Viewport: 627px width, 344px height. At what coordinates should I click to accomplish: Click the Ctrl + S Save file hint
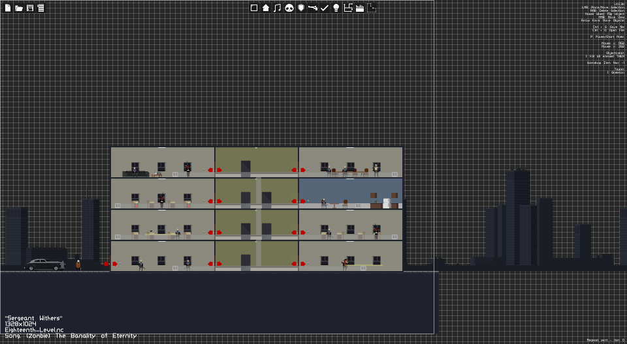coord(608,27)
